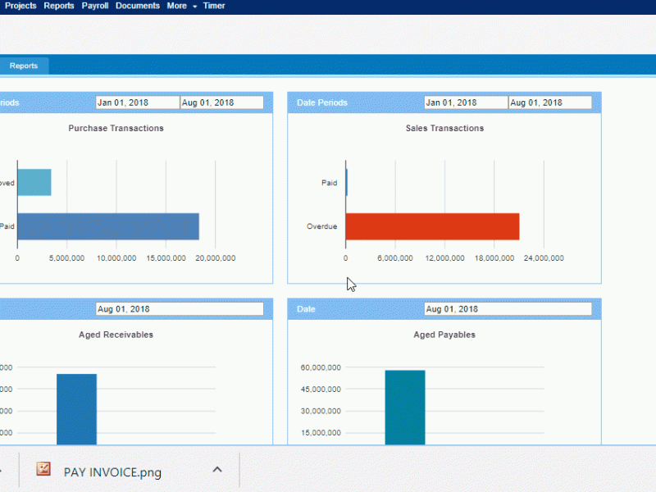656x492 pixels.
Task: Click the light teal Approved purchases bar
Action: click(x=34, y=182)
